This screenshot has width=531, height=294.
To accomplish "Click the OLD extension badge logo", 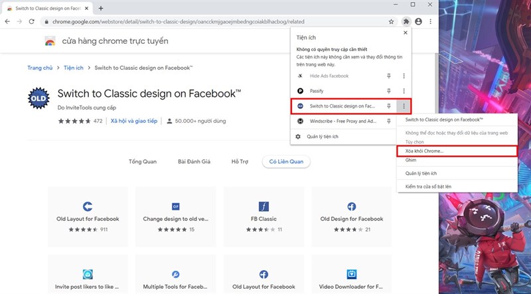I will pyautogui.click(x=38, y=98).
